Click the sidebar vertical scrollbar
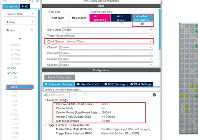This screenshot has height=140, width=198. coord(39,75)
